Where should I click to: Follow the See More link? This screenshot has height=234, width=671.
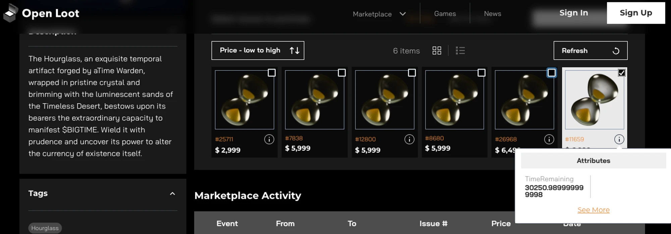point(593,210)
